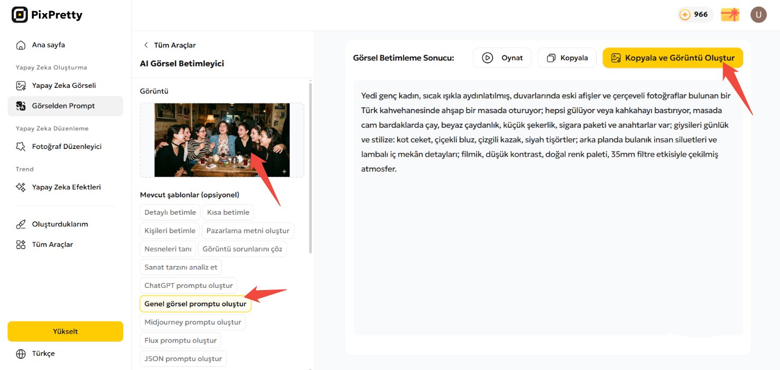
Task: Click the coin credits balance 966
Action: (x=695, y=15)
